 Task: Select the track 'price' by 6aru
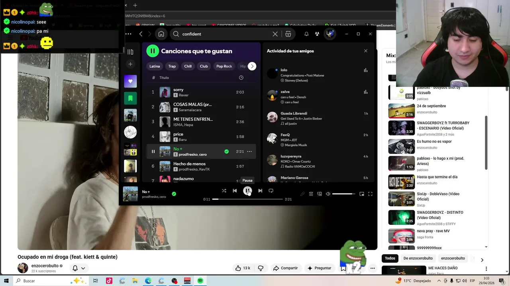201,137
